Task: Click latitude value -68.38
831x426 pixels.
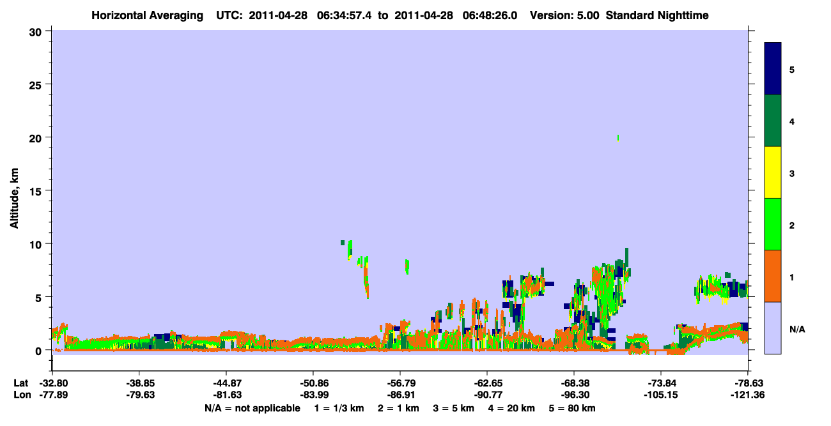Action: [x=573, y=383]
